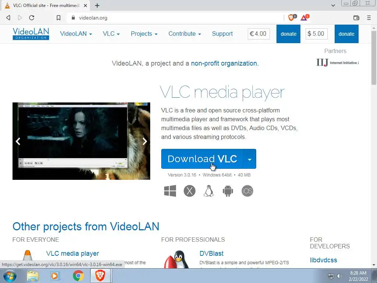Open tab search chevron in title bar

pyautogui.click(x=333, y=5)
